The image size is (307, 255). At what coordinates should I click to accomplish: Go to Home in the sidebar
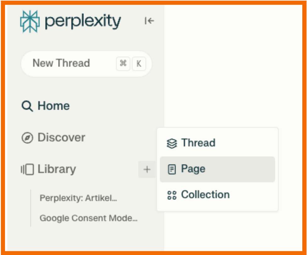(x=53, y=106)
